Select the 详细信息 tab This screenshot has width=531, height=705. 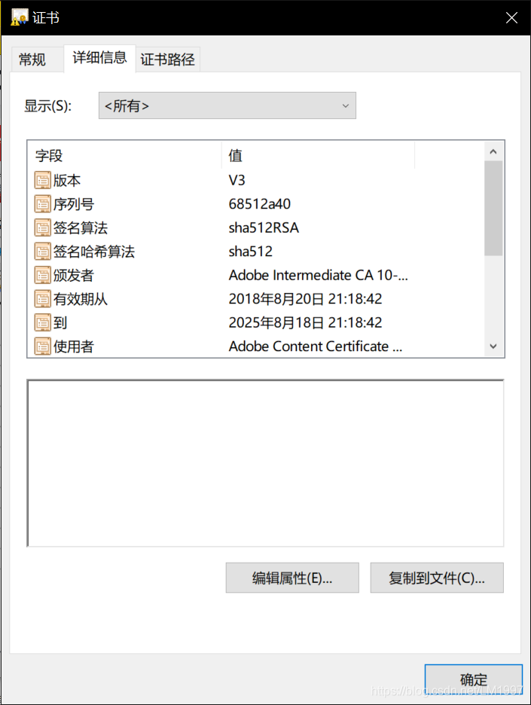pos(100,58)
